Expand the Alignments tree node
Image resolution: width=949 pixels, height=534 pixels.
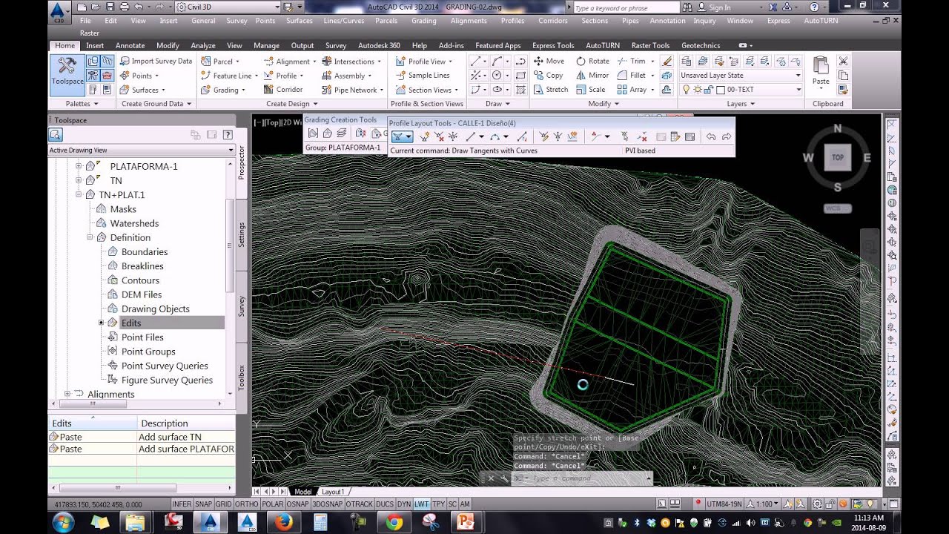click(67, 394)
